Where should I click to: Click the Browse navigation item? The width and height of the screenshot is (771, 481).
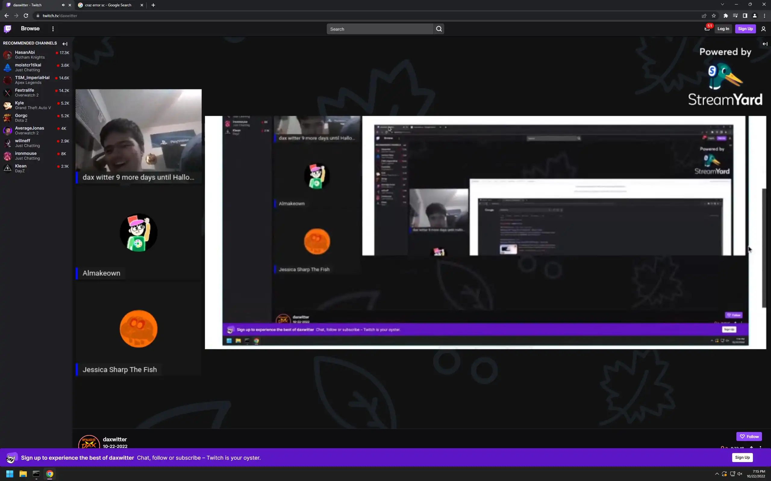(30, 29)
